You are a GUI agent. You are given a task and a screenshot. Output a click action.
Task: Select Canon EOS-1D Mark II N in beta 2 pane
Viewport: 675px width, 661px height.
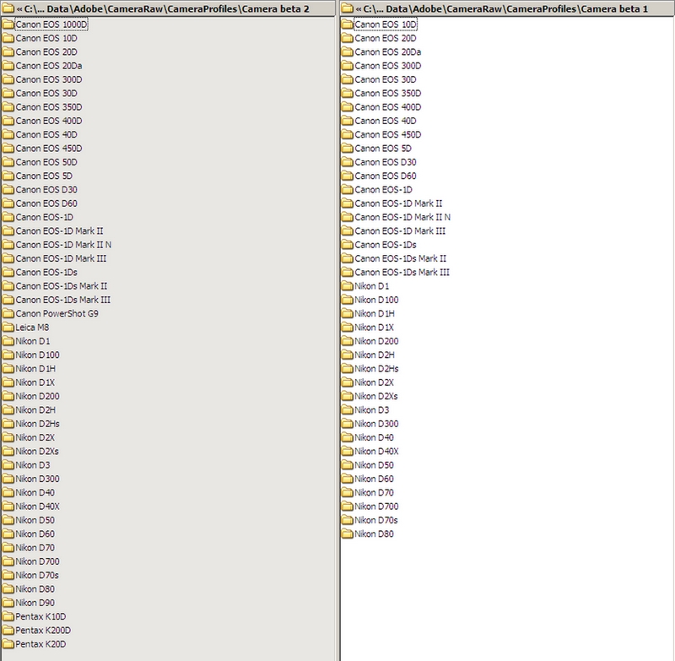[x=63, y=245]
